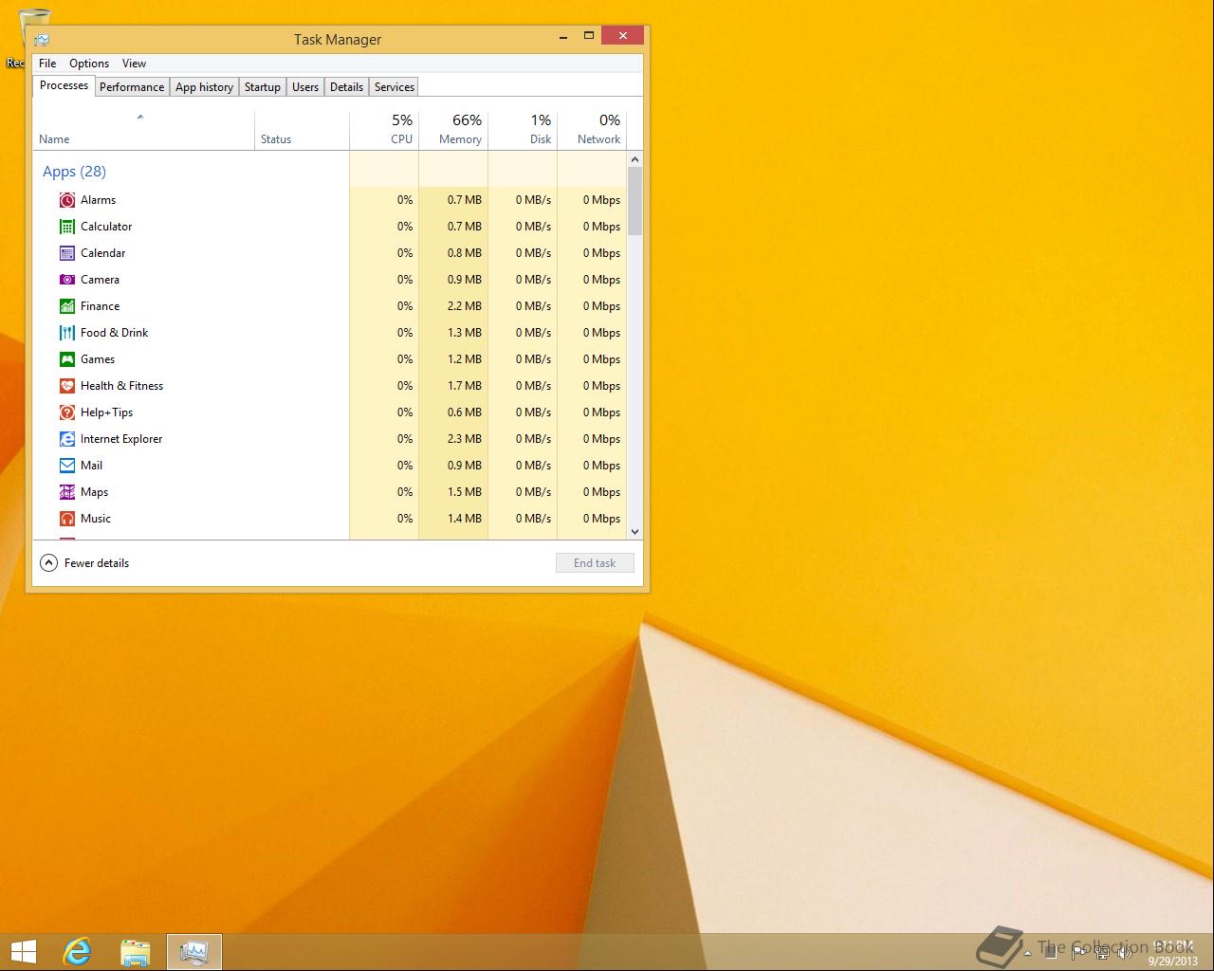Select the Health & Fitness row name
The width and height of the screenshot is (1214, 971).
pyautogui.click(x=121, y=386)
